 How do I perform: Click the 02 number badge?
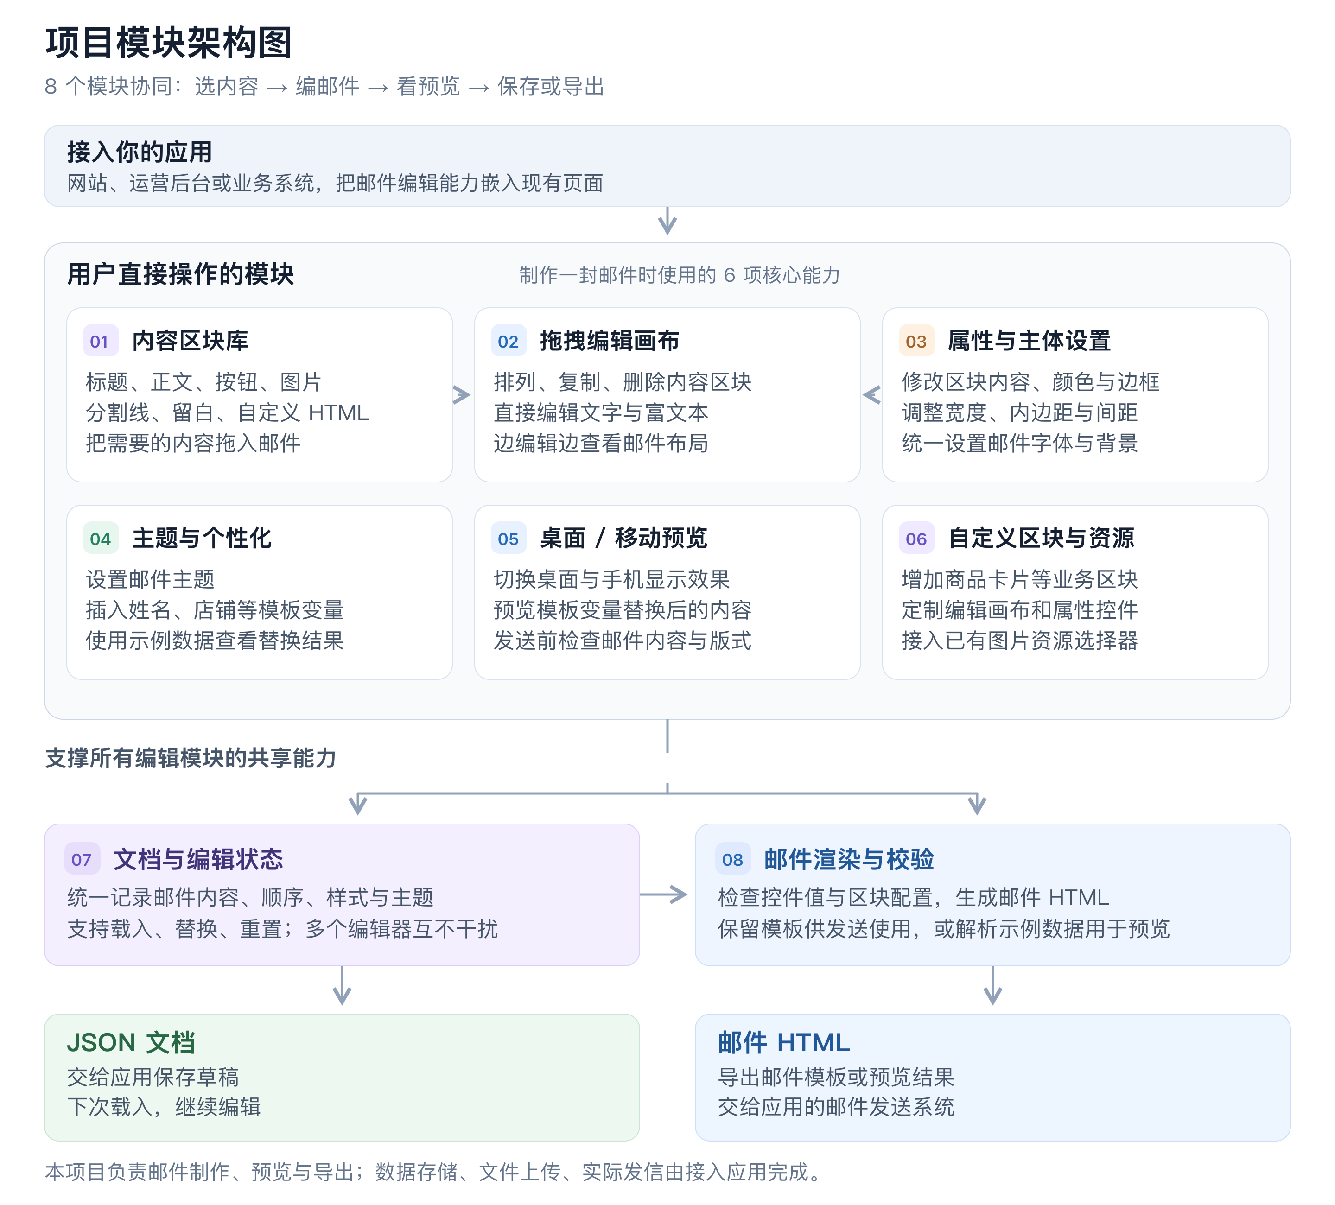pos(509,341)
